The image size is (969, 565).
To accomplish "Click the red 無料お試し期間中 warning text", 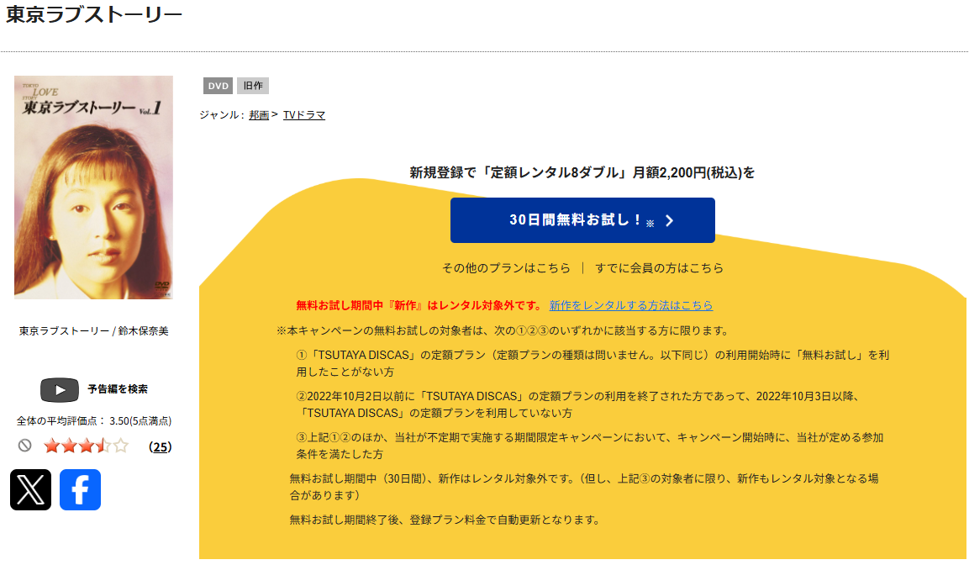I will tap(419, 305).
